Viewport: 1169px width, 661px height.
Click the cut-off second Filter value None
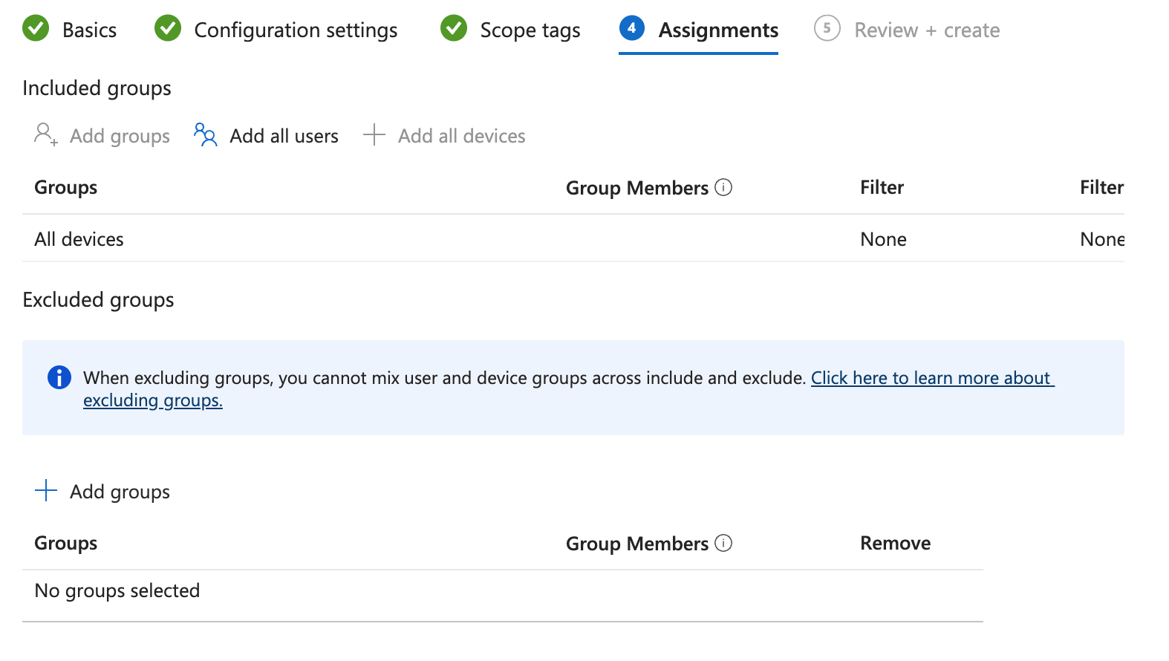pyautogui.click(x=1102, y=239)
